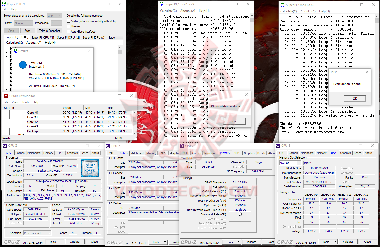Click the Hyper PI log scrollbar up arrow
Screen dimensions: 380x247
click(120, 47)
